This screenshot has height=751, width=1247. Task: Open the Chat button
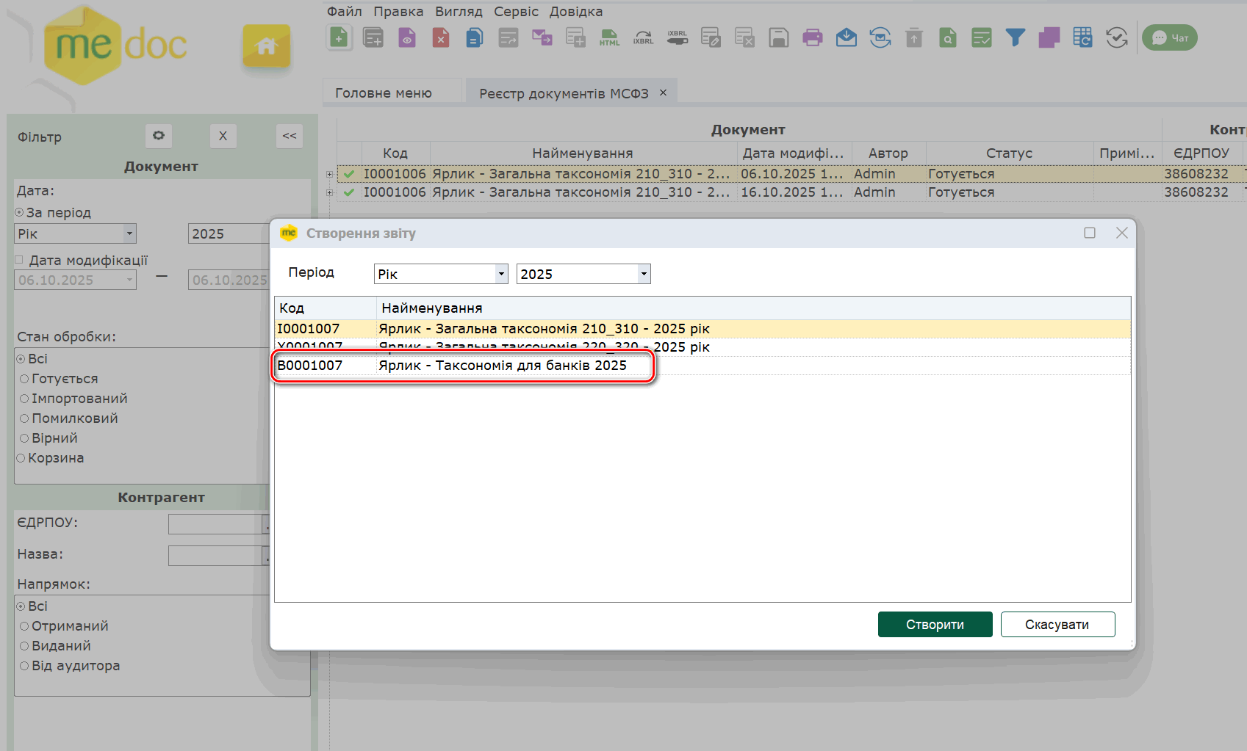click(x=1169, y=37)
